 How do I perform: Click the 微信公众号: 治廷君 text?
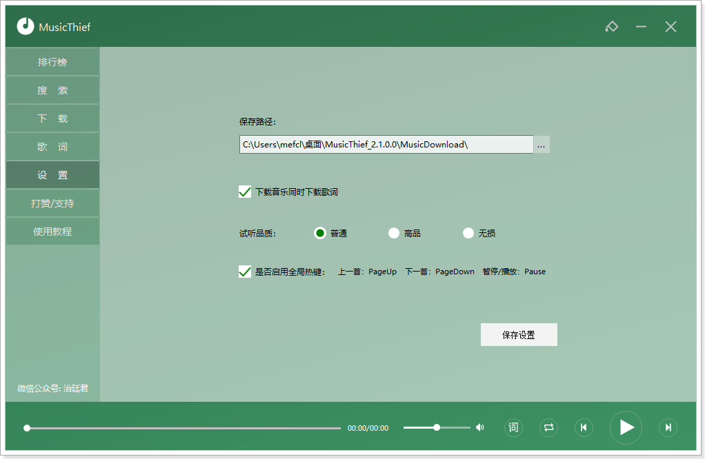52,388
